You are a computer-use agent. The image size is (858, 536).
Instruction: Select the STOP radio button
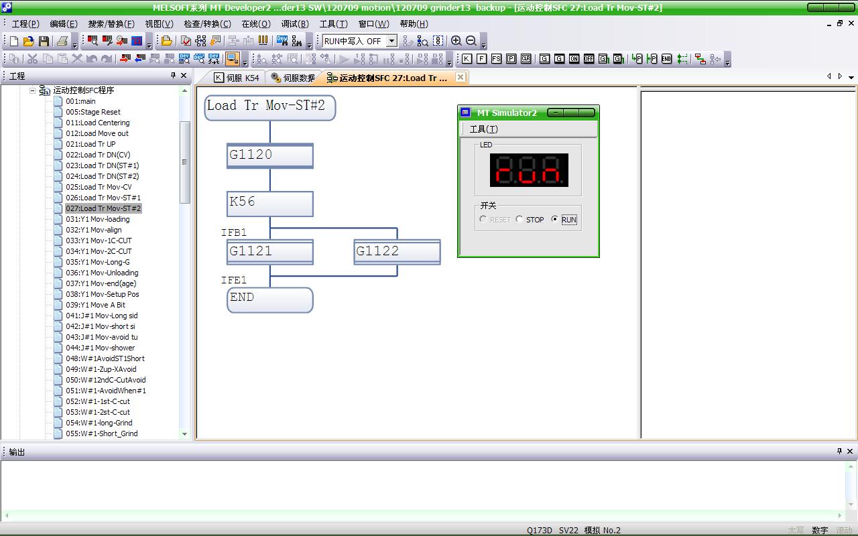[519, 219]
